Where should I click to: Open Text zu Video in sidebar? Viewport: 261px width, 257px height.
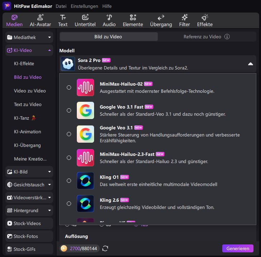click(28, 104)
